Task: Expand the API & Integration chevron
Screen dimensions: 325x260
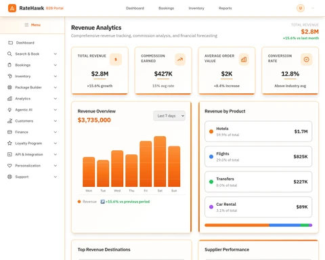Action: pos(56,154)
